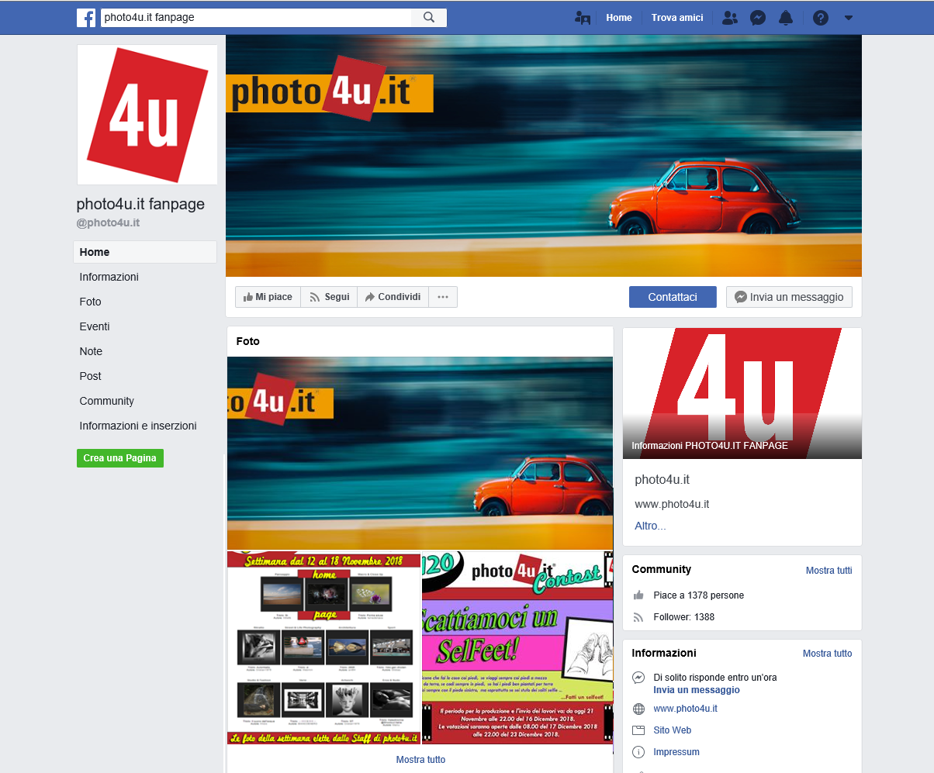934x773 pixels.
Task: Click the profile icon left of Home
Action: (583, 18)
